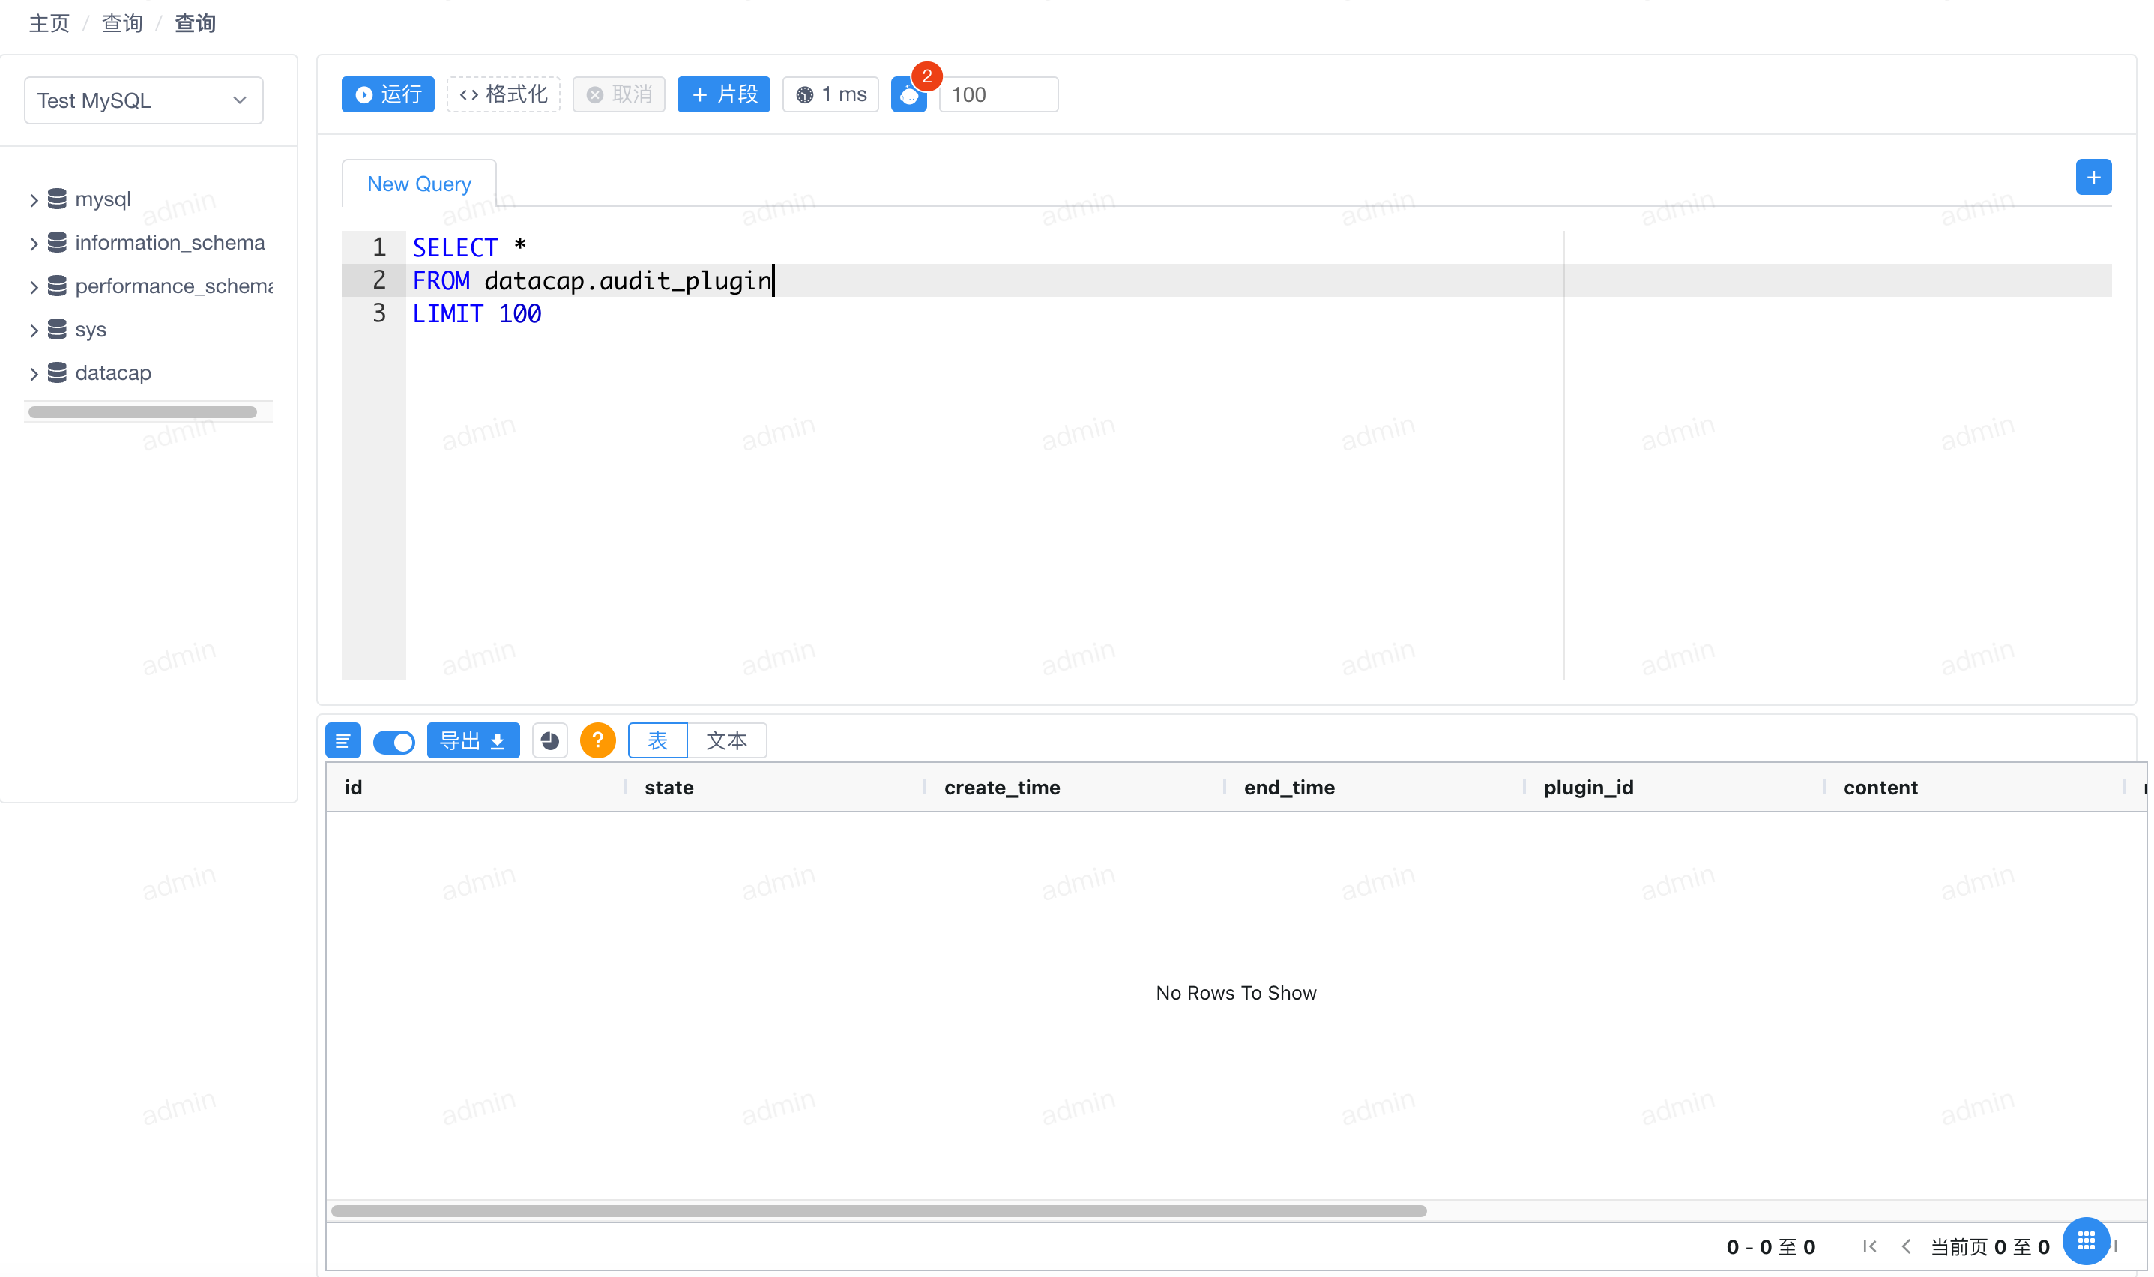Image resolution: width=2154 pixels, height=1277 pixels.
Task: Add a new query tab with plus button
Action: [x=2093, y=178]
